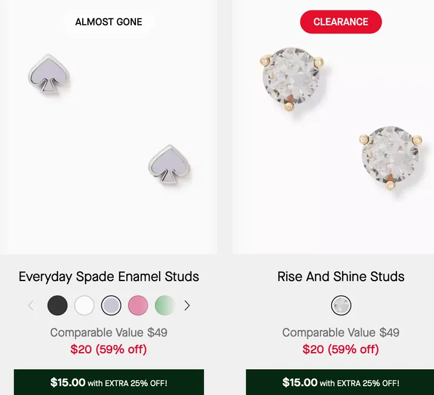Pick the pink color swatch
Viewport: 434px width, 395px height.
pyautogui.click(x=138, y=305)
